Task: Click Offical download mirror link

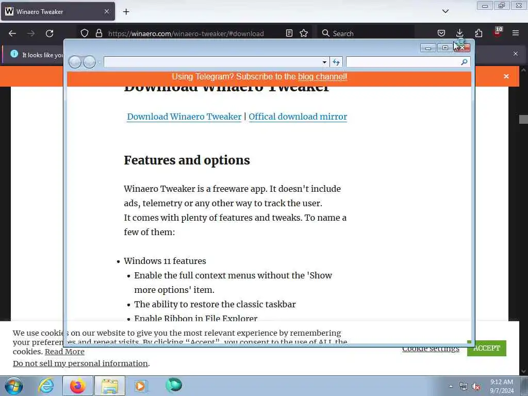Action: [x=298, y=117]
